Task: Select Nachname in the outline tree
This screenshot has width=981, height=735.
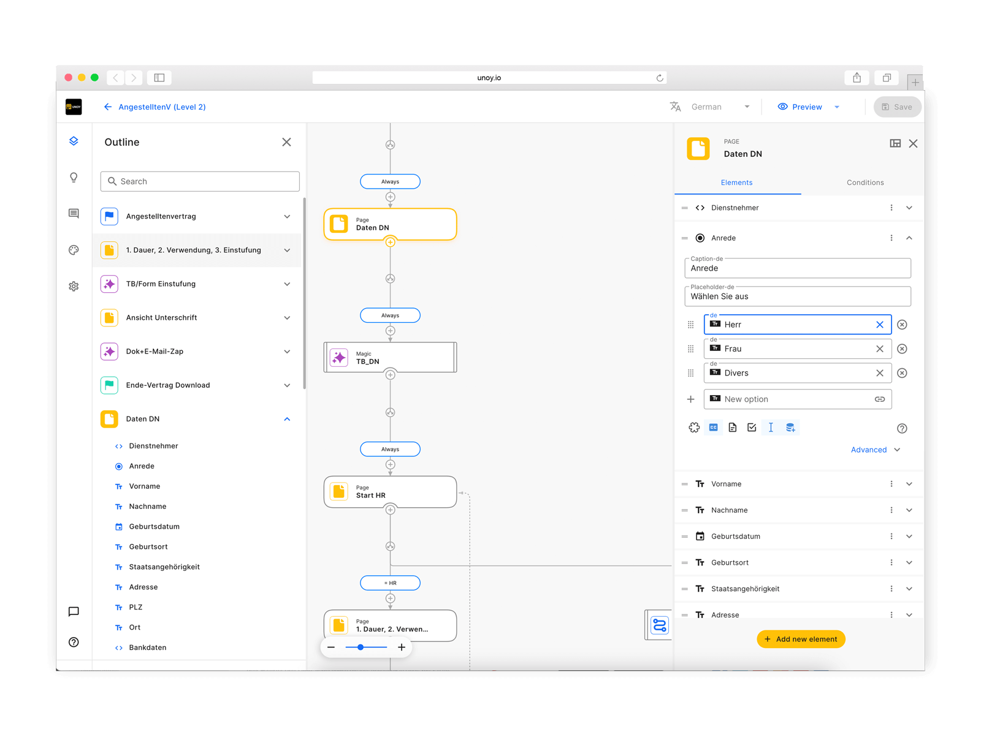Action: [148, 507]
